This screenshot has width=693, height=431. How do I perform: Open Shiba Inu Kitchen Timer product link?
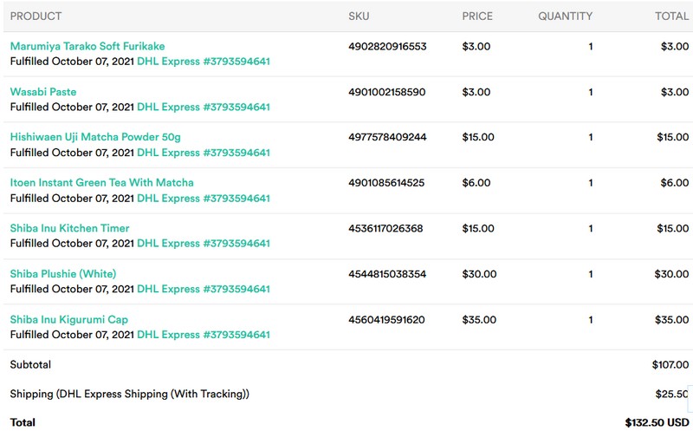click(x=70, y=228)
